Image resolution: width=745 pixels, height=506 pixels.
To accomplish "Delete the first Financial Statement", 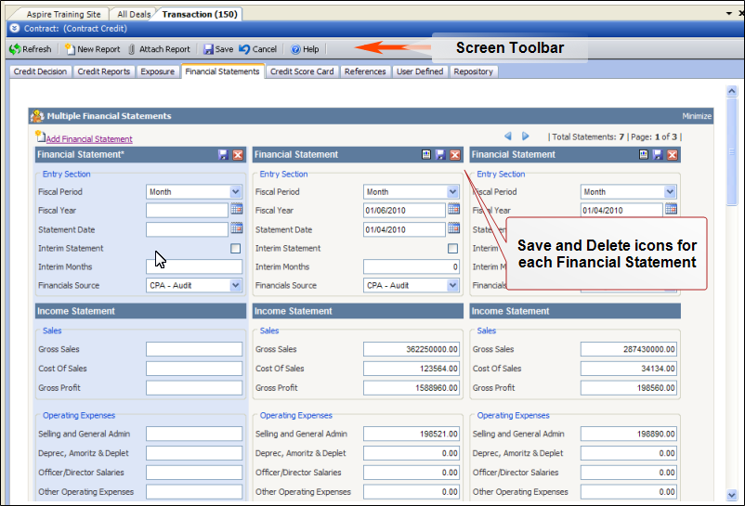I will click(238, 155).
